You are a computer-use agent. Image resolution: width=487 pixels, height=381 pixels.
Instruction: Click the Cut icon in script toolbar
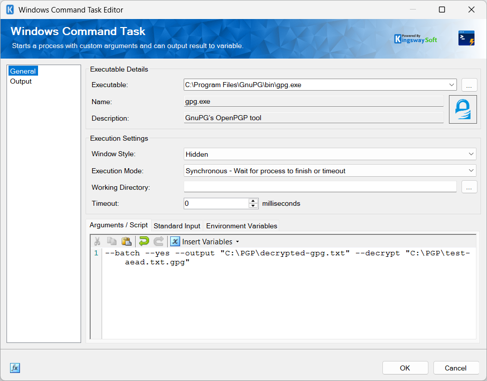point(97,241)
